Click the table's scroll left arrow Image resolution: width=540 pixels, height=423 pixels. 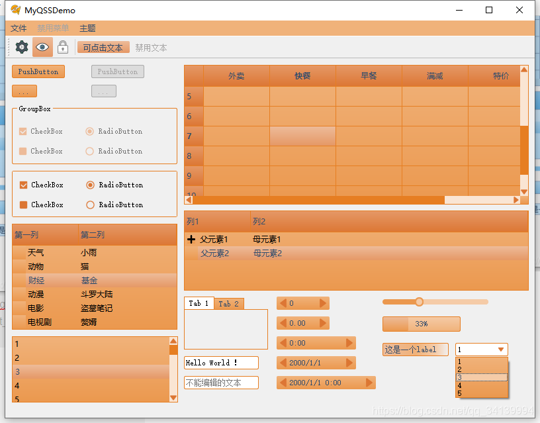click(x=189, y=200)
